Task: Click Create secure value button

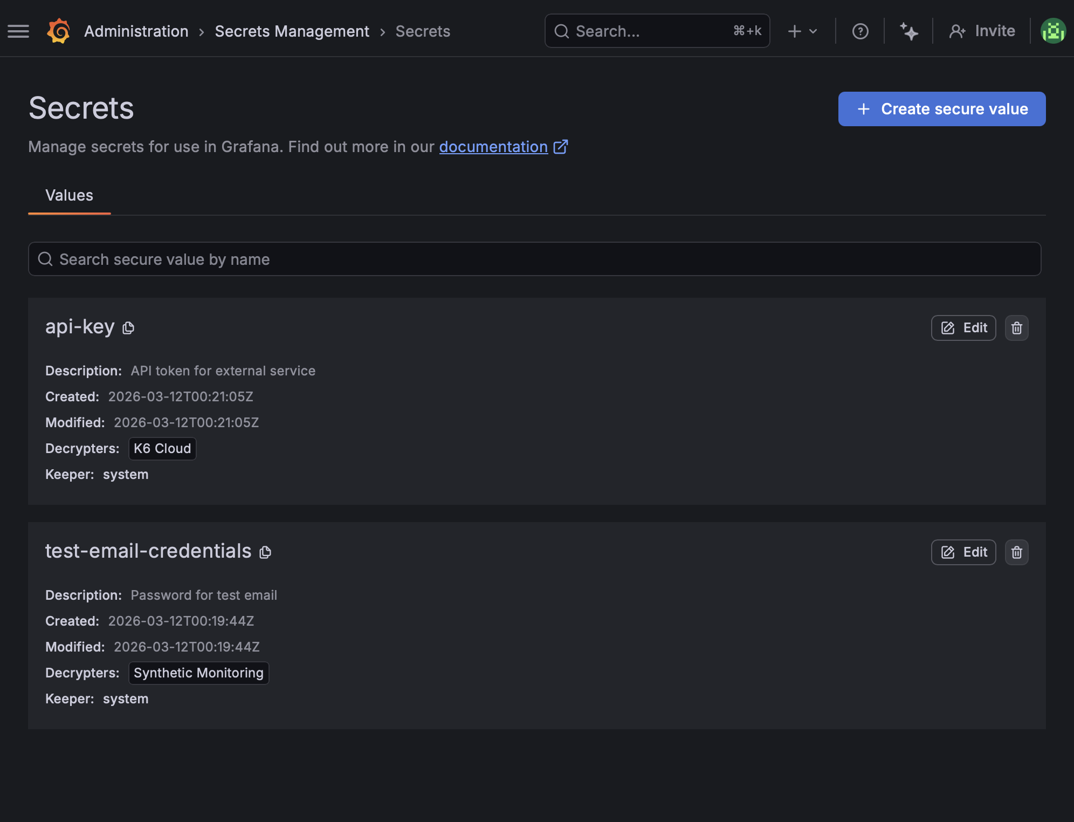Action: 941,109
